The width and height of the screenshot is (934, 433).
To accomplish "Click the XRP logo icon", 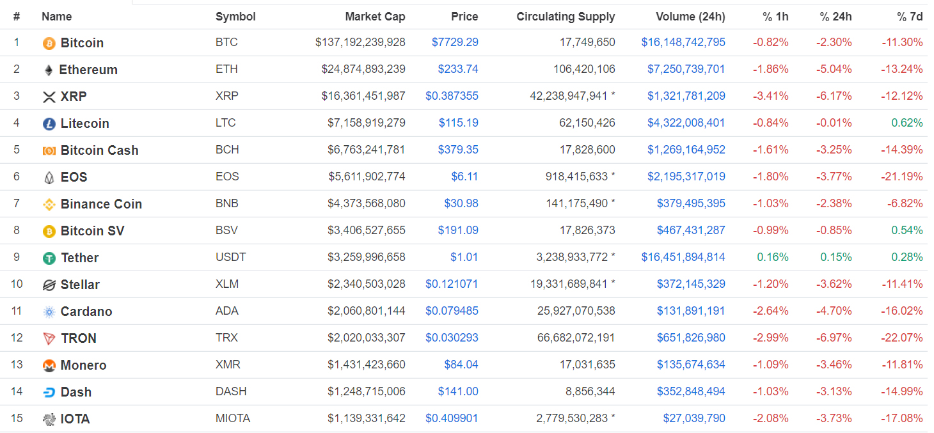I will [49, 97].
